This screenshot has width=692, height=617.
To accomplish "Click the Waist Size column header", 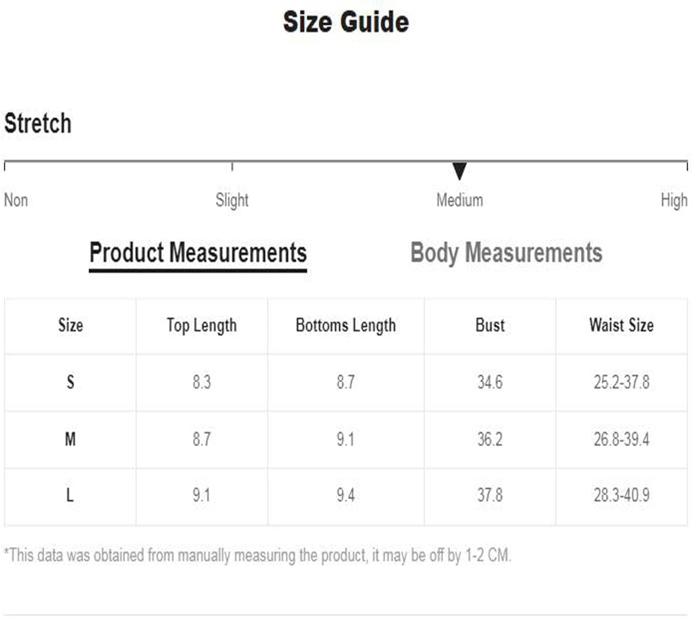I will [x=622, y=325].
